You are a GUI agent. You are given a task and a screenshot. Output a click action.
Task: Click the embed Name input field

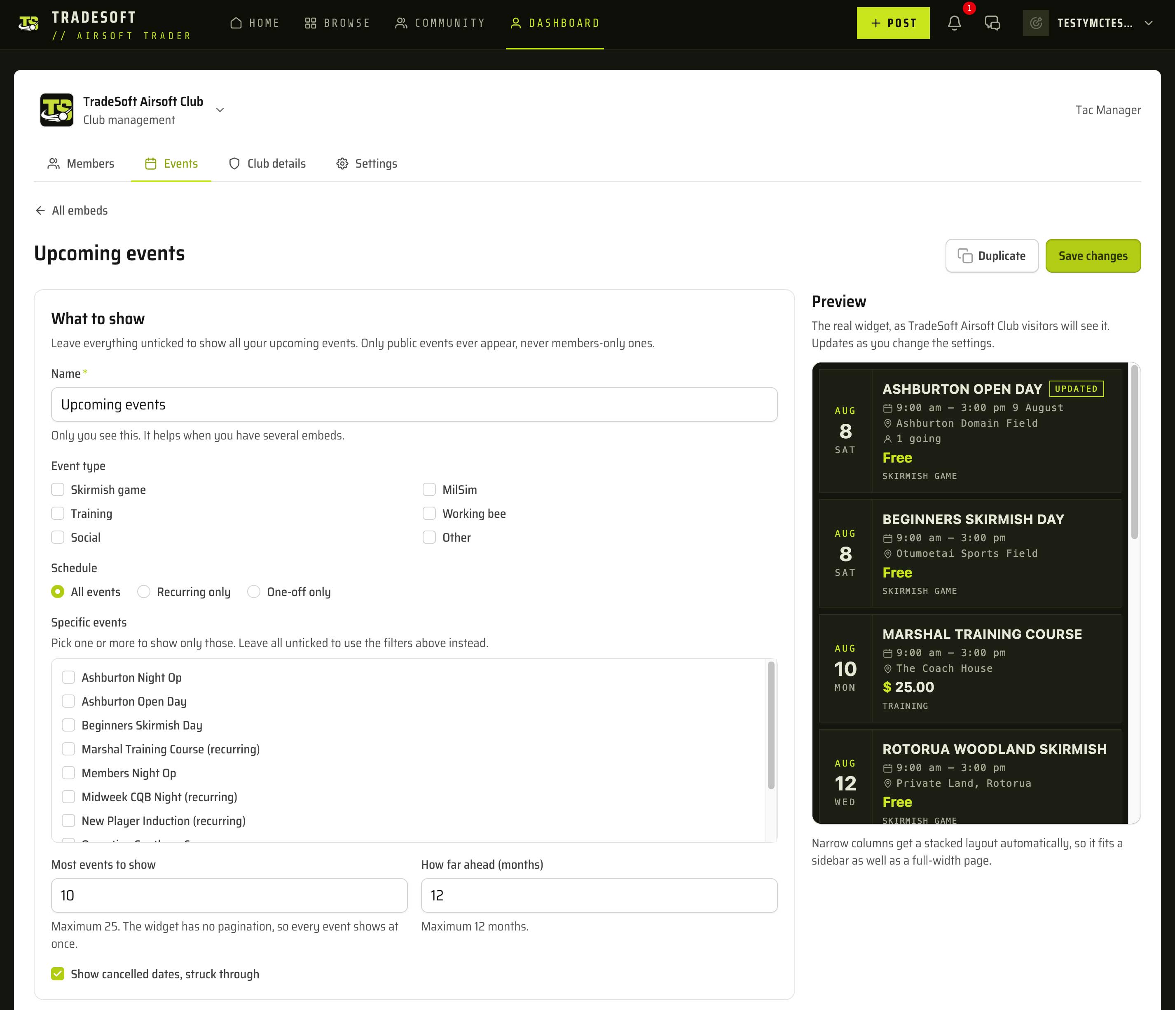pos(414,404)
